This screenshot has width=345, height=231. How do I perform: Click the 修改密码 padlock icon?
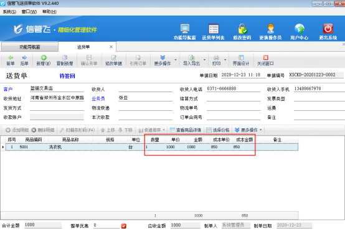coord(242,29)
